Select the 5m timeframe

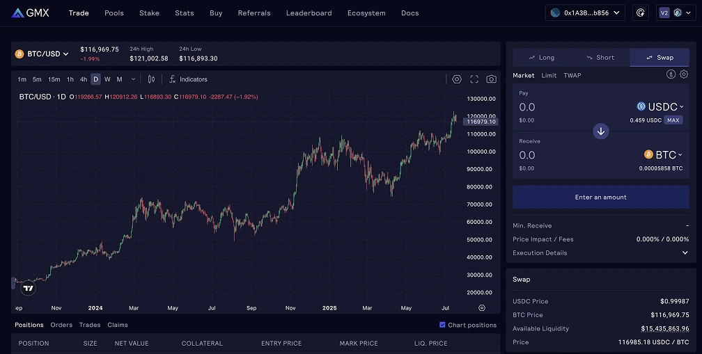tap(37, 79)
